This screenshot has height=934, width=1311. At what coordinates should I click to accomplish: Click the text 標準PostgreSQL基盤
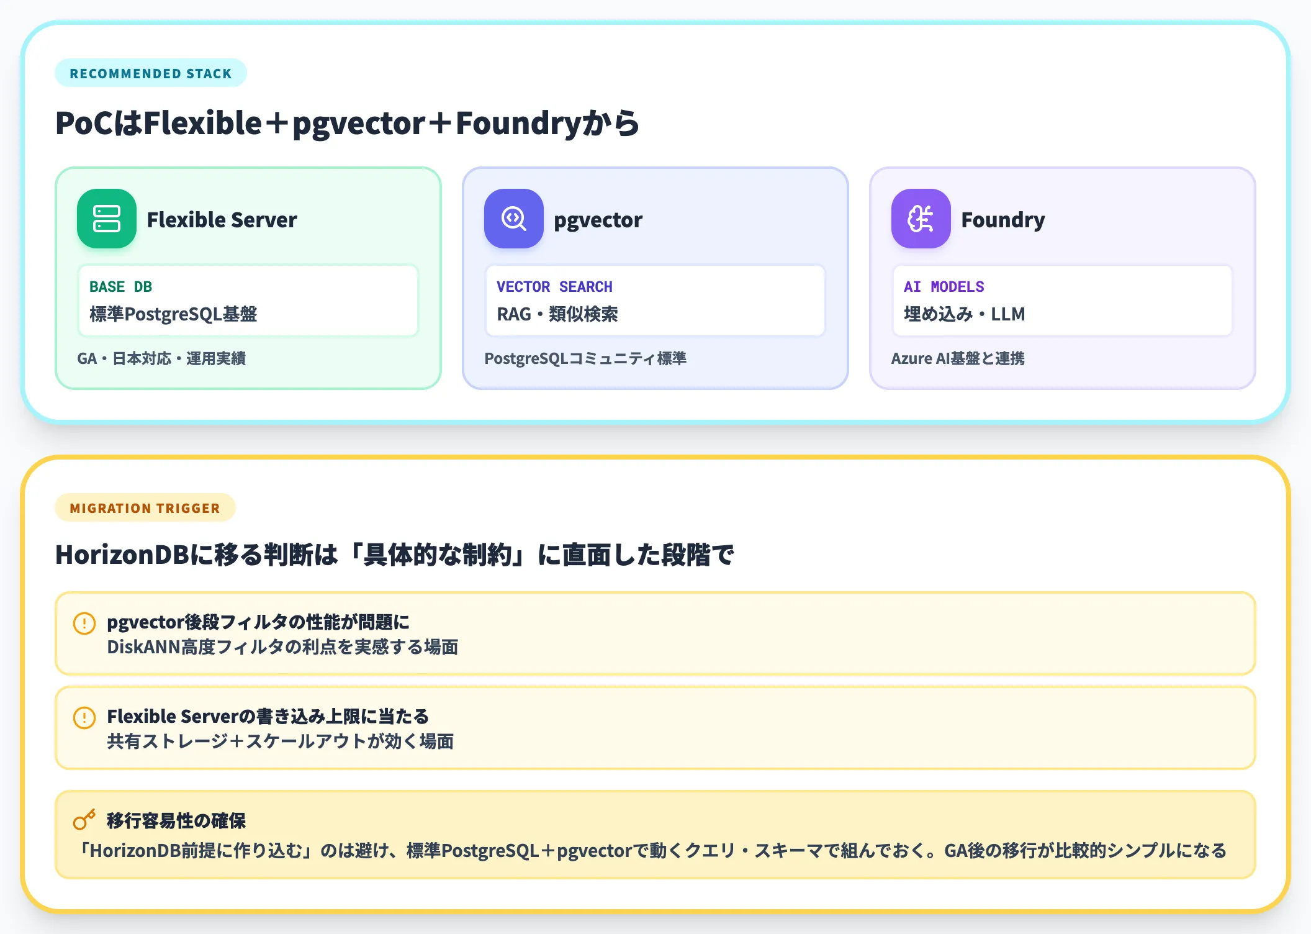click(173, 314)
